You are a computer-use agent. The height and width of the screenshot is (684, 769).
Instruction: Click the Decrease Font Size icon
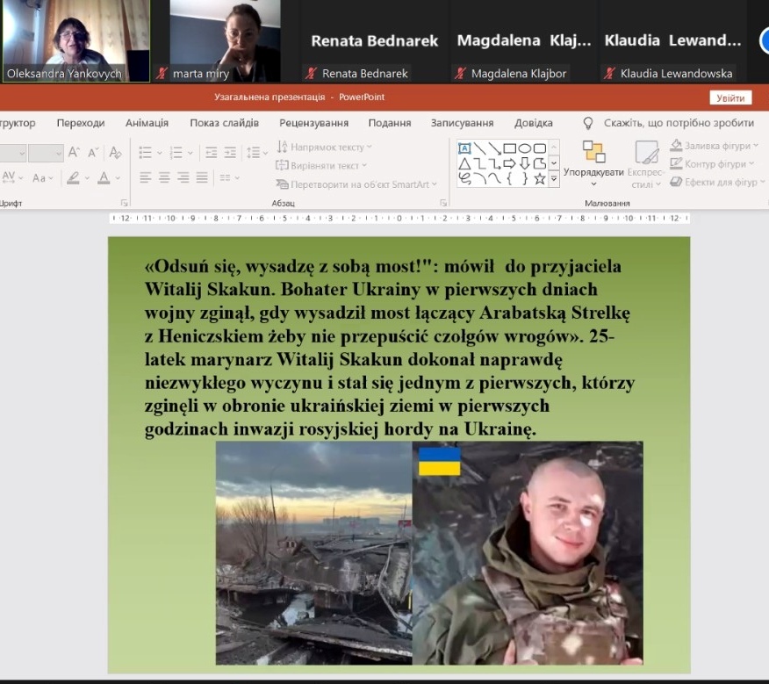click(93, 152)
